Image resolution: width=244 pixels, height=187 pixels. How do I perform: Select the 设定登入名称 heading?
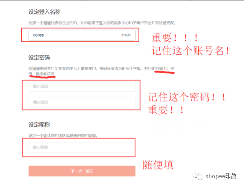(x=44, y=12)
